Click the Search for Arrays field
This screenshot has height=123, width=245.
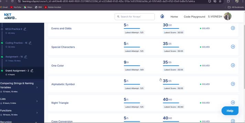point(135,17)
